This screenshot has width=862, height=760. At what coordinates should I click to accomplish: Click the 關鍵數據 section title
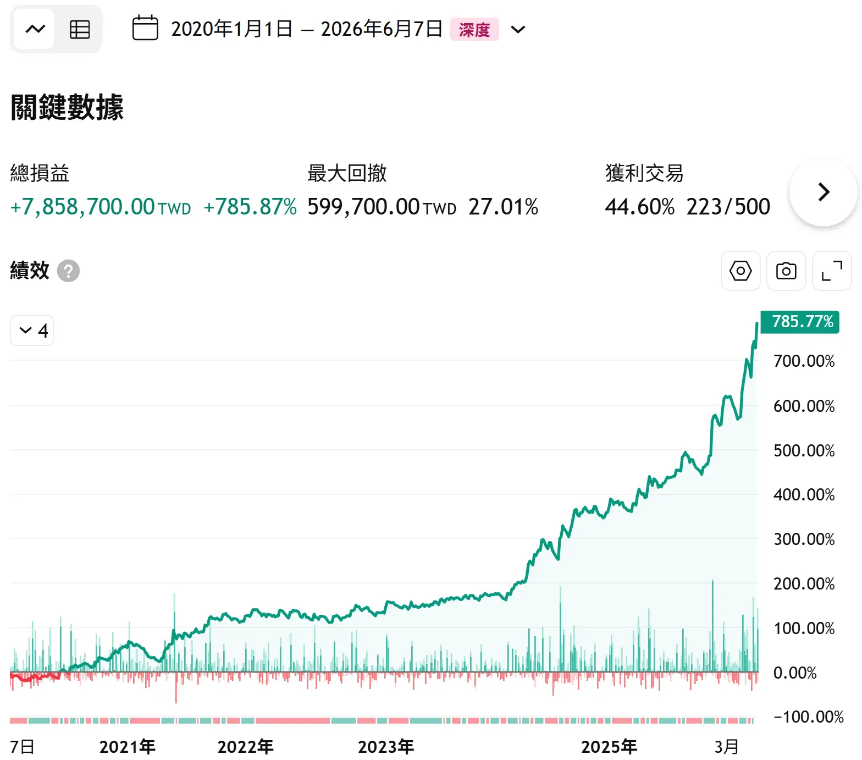tap(67, 107)
